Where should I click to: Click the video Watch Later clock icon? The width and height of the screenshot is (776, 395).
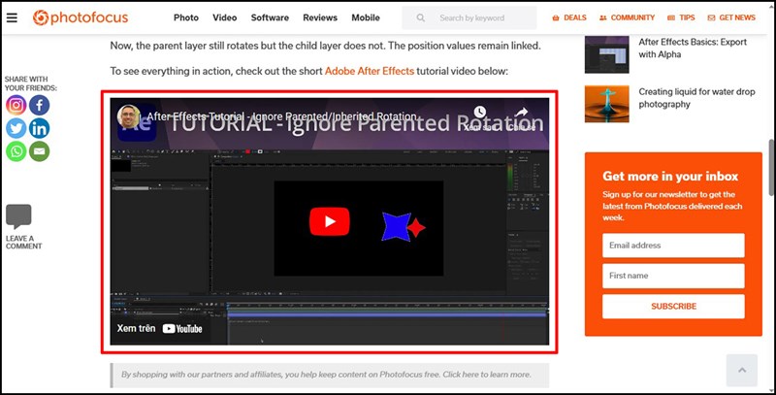pyautogui.click(x=479, y=112)
